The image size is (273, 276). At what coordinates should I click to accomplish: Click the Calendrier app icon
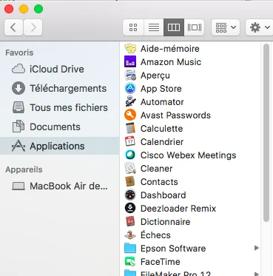tap(130, 142)
